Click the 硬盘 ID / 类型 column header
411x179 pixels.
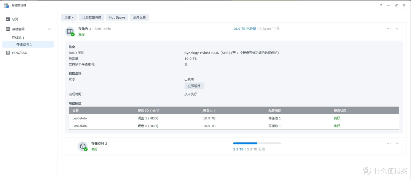pyautogui.click(x=148, y=110)
